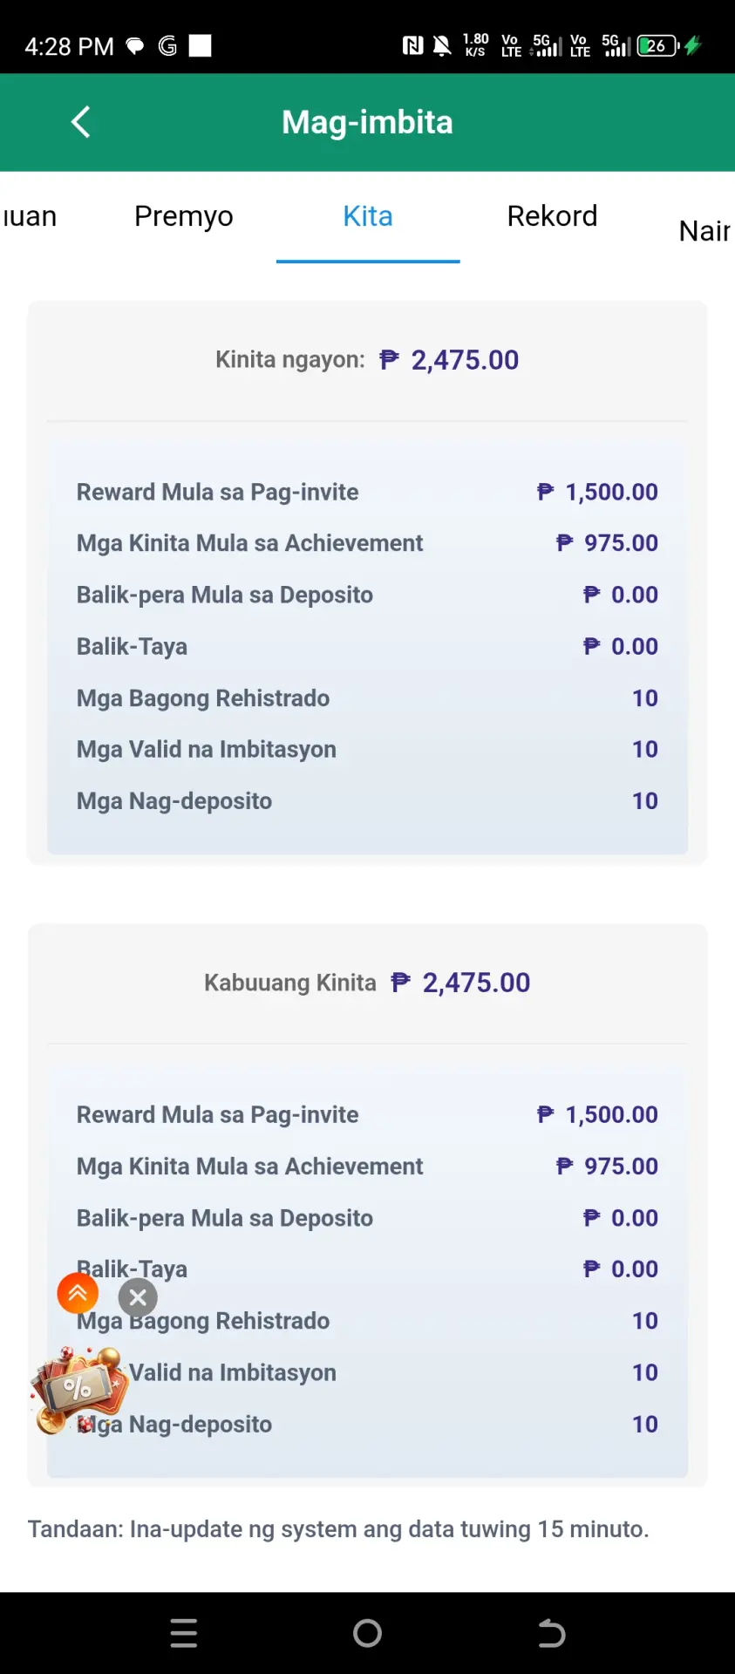735x1674 pixels.
Task: Open the Rekord tab
Action: pyautogui.click(x=552, y=216)
